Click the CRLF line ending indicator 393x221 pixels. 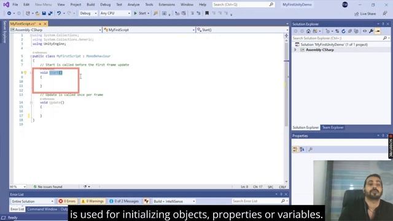pos(282,187)
